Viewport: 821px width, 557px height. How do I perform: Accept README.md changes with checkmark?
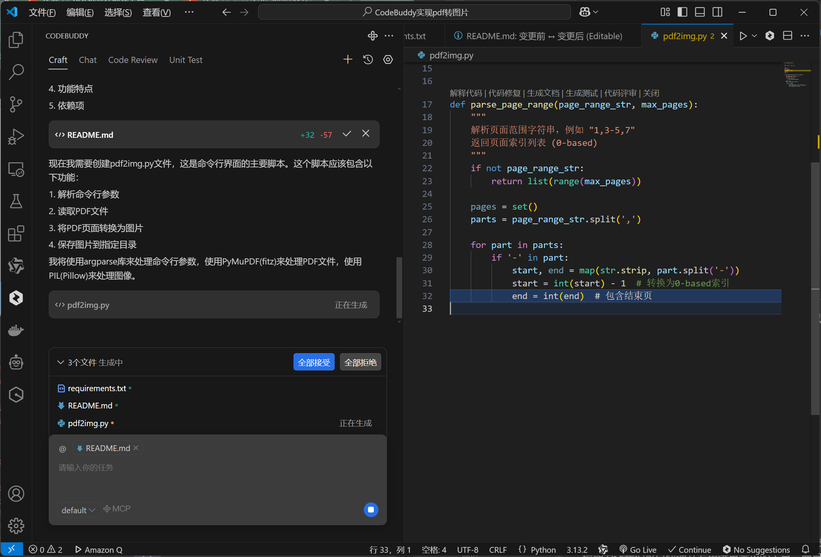347,134
